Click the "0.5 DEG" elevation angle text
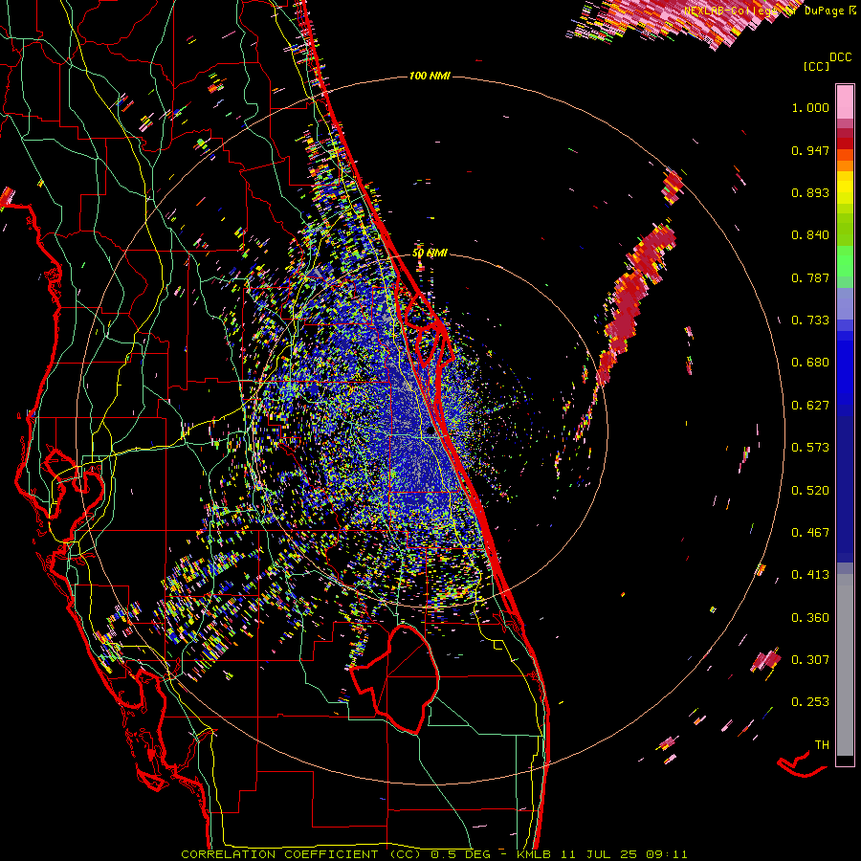 [460, 854]
